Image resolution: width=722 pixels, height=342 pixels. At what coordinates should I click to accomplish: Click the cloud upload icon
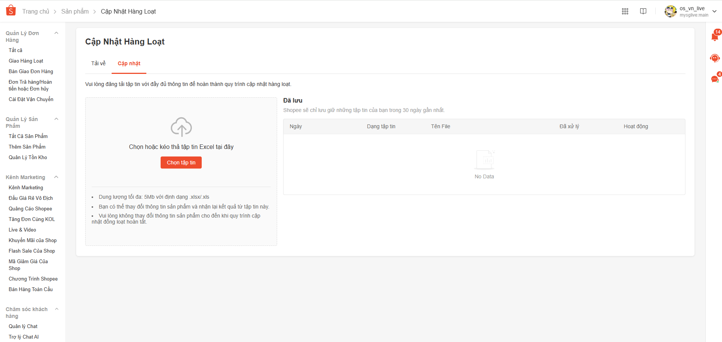click(x=181, y=127)
